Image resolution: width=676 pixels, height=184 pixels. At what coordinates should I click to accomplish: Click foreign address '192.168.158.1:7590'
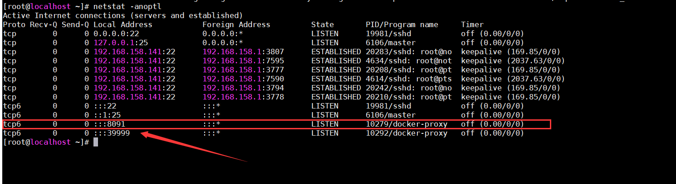(243, 79)
